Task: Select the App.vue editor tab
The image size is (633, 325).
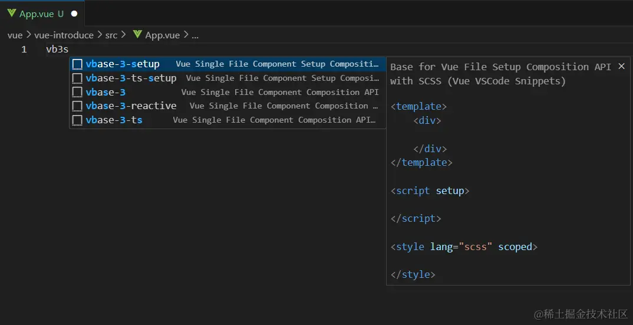Action: [42, 14]
